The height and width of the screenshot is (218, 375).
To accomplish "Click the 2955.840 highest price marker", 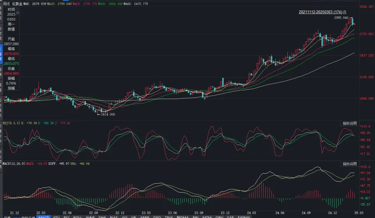I will pyautogui.click(x=341, y=18).
